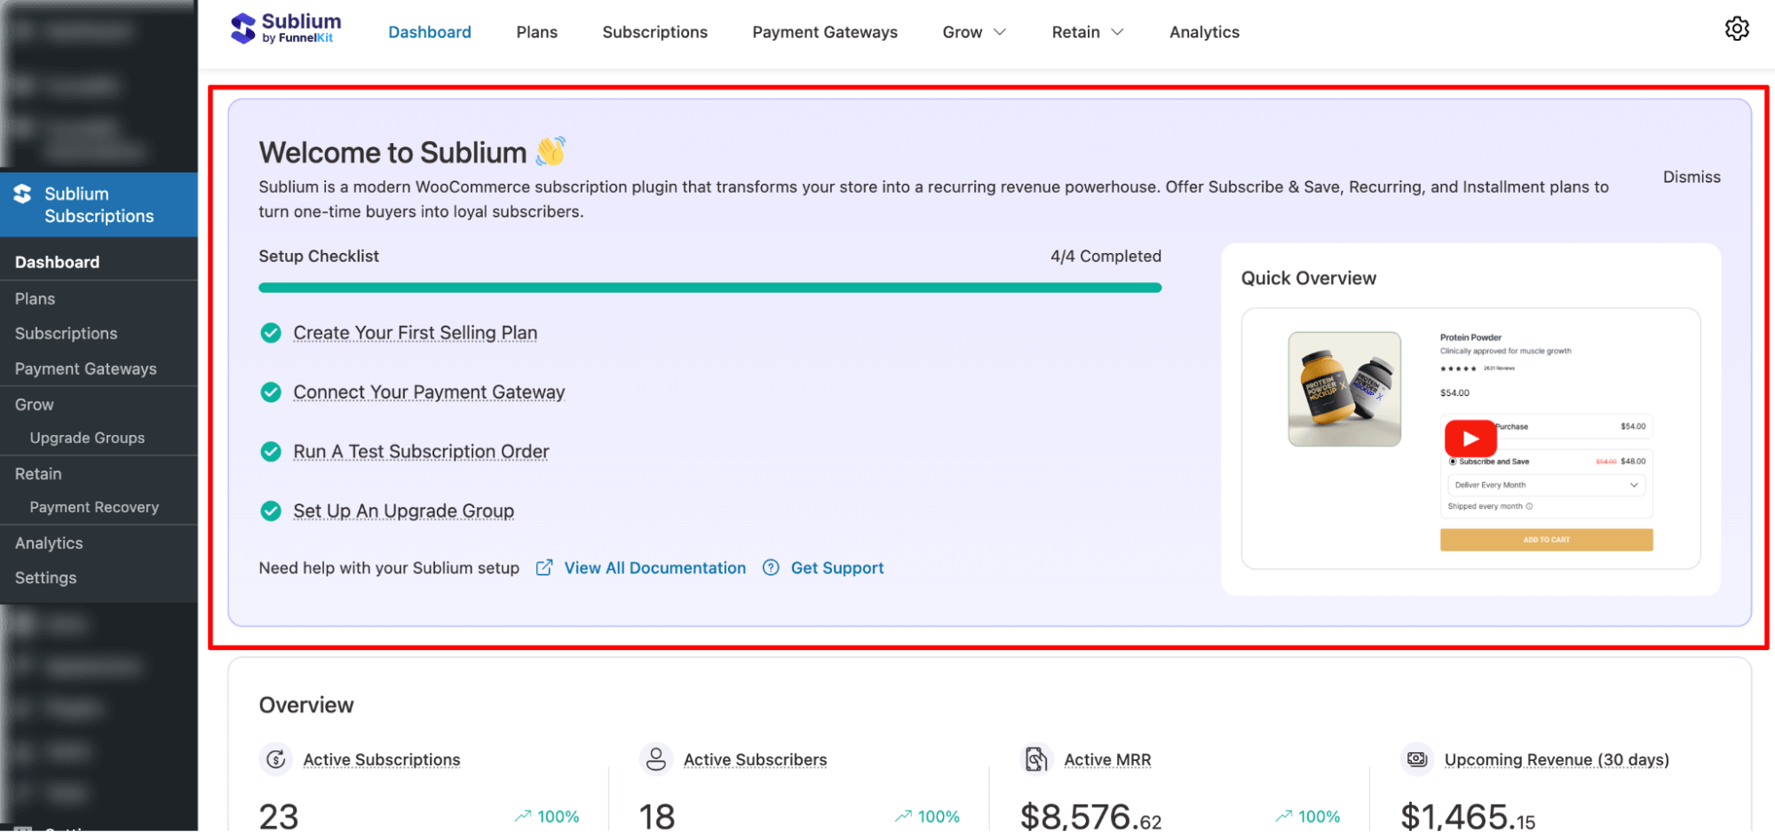The height and width of the screenshot is (832, 1775).
Task: Open the Run A Test Subscription Order link
Action: [x=421, y=452]
